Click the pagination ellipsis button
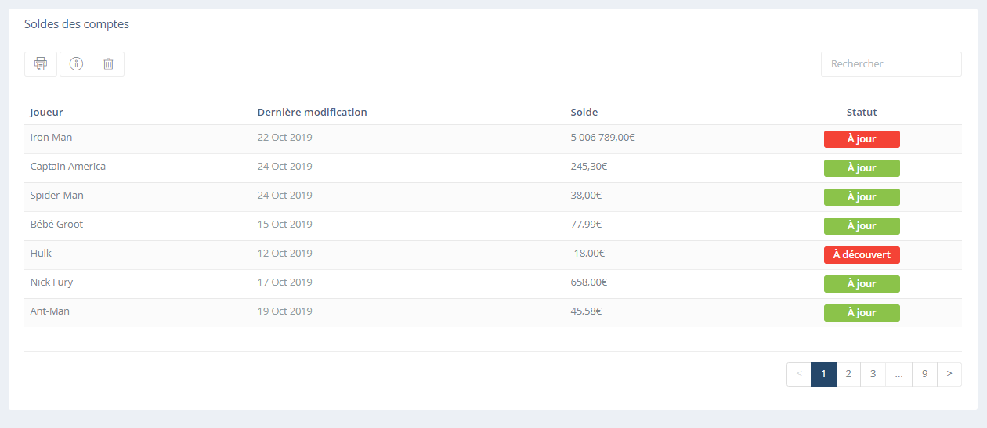Viewport: 987px width, 428px height. click(898, 374)
